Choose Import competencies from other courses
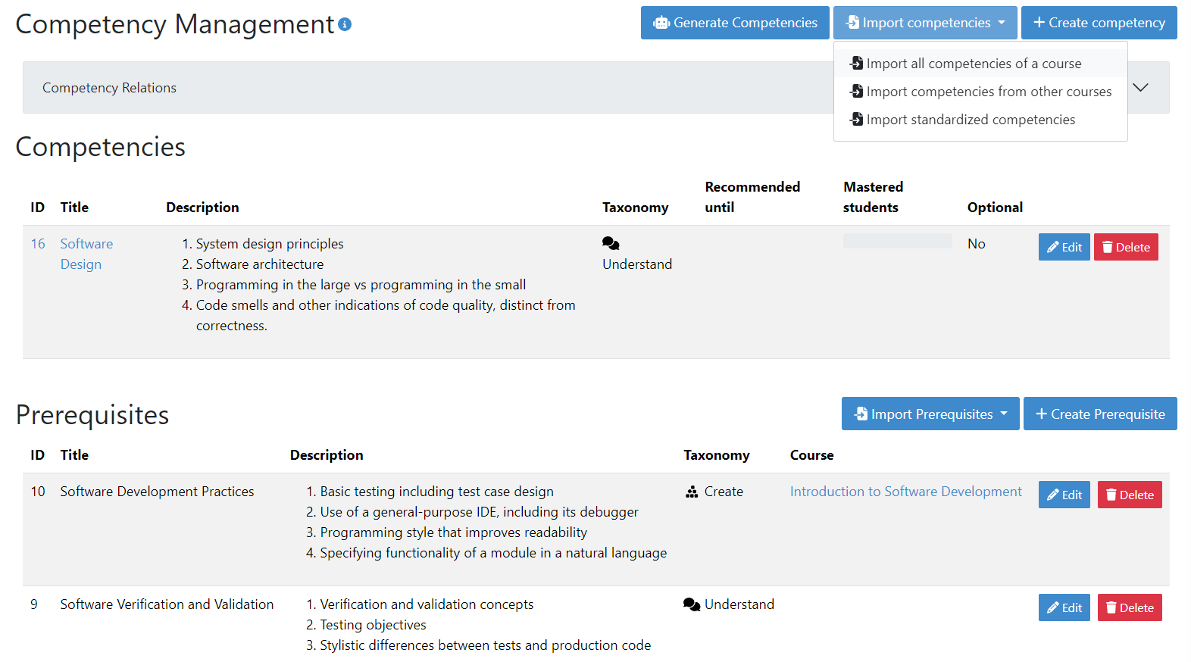1191x662 pixels. (988, 92)
